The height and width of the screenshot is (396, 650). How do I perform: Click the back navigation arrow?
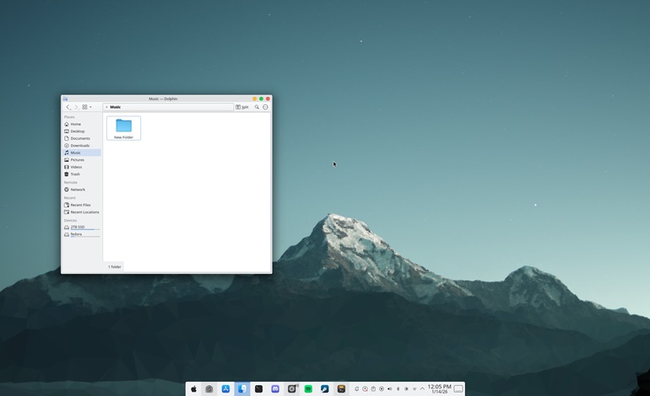coord(68,107)
